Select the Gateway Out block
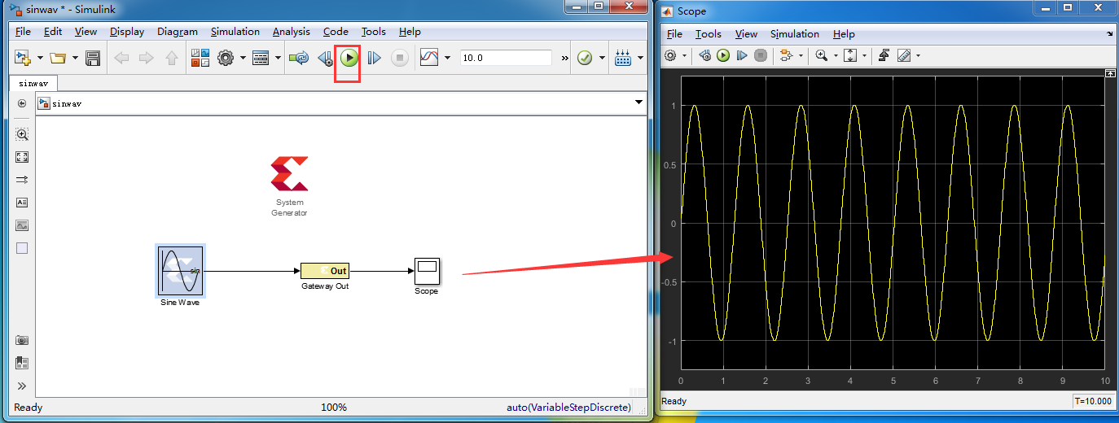The image size is (1119, 423). 325,271
